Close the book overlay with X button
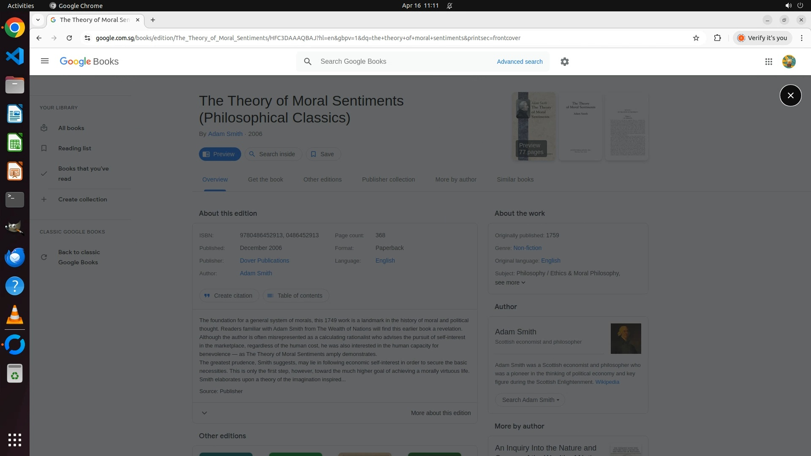Screen dimensions: 811x456 click(x=790, y=95)
